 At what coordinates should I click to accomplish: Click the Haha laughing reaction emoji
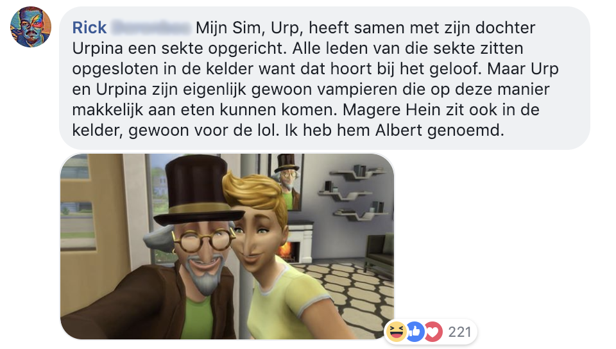click(x=397, y=331)
